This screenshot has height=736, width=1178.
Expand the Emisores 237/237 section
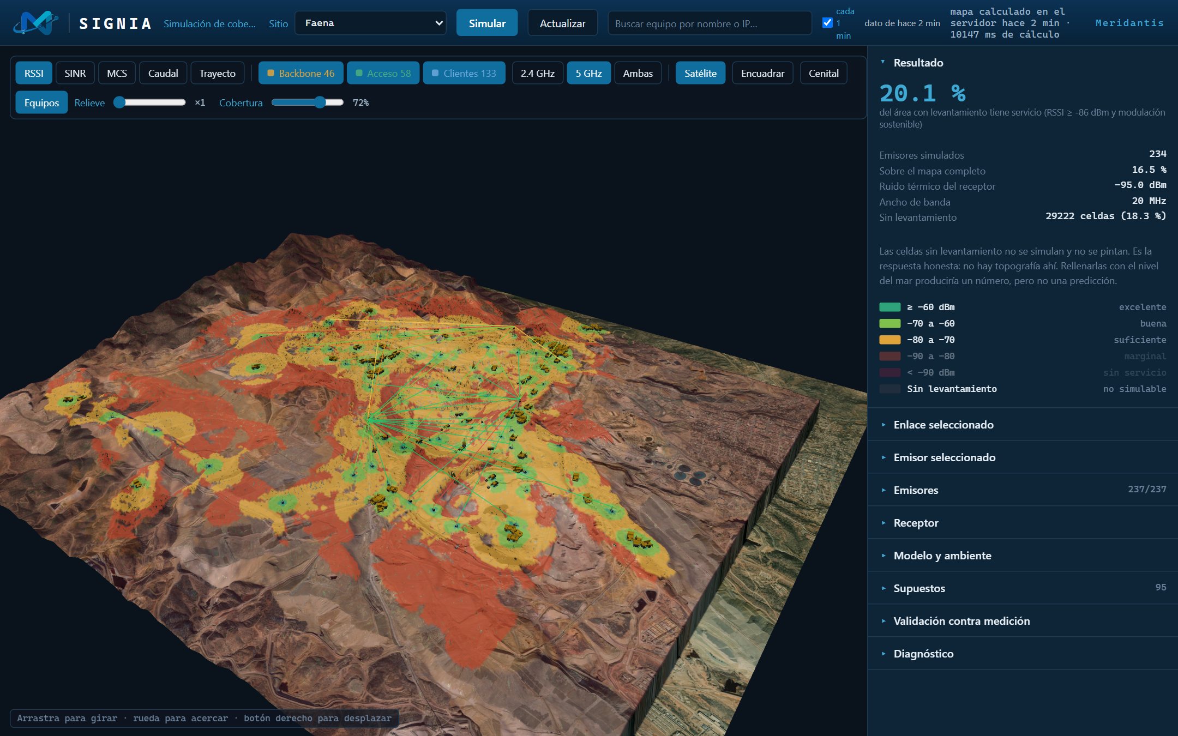coord(1023,490)
